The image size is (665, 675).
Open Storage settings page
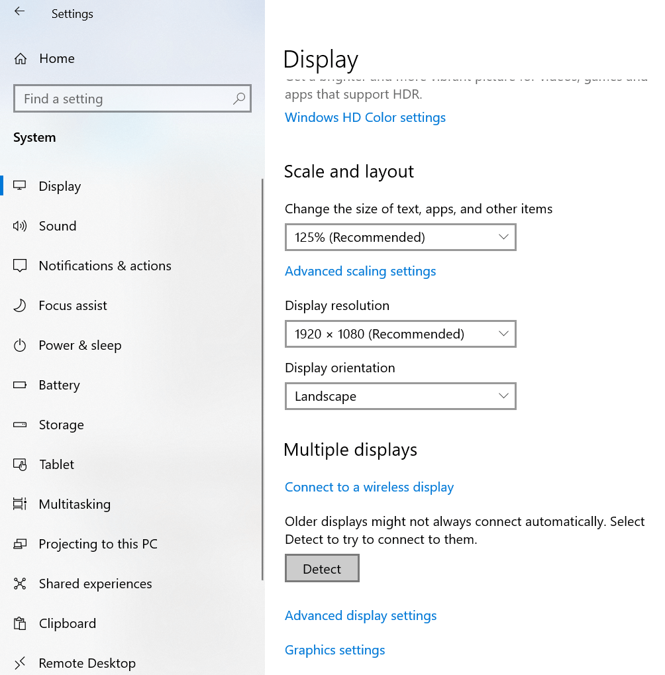point(61,425)
